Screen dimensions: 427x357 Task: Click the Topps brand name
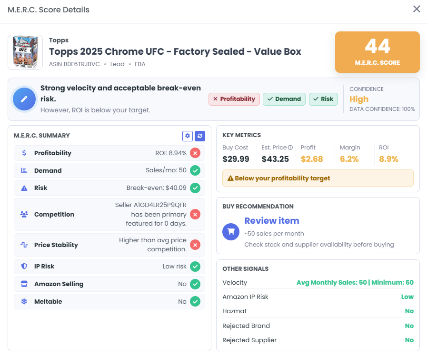pos(59,40)
